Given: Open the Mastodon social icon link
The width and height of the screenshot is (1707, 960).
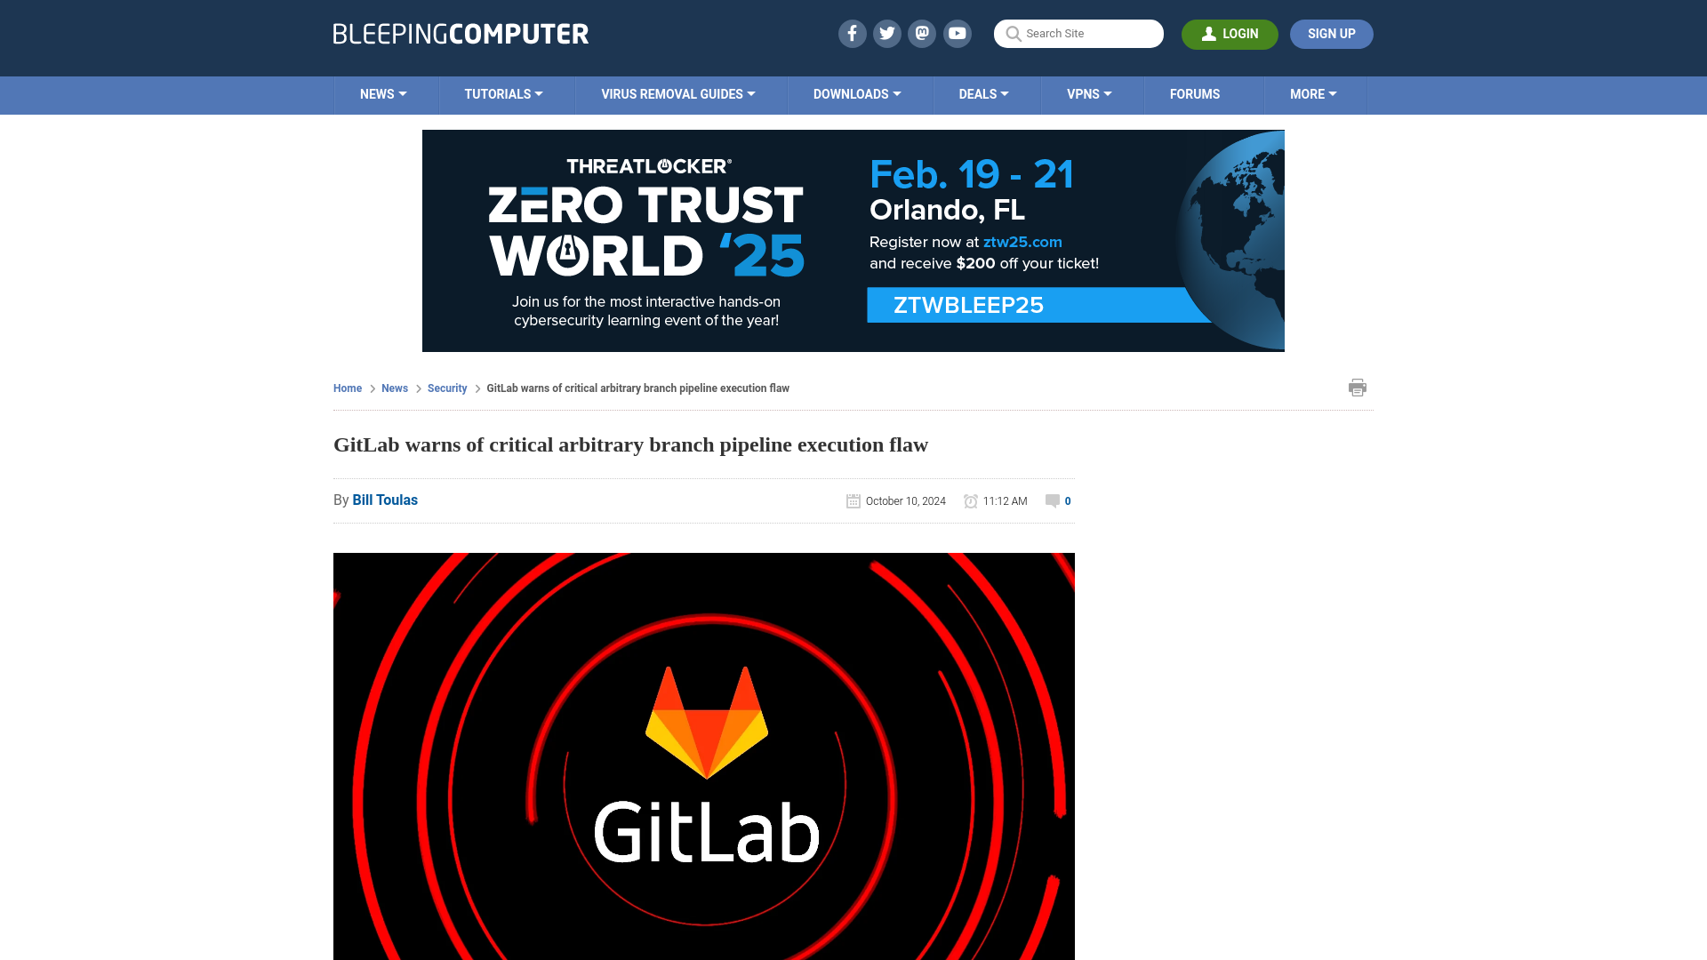Looking at the screenshot, I should point(921,33).
